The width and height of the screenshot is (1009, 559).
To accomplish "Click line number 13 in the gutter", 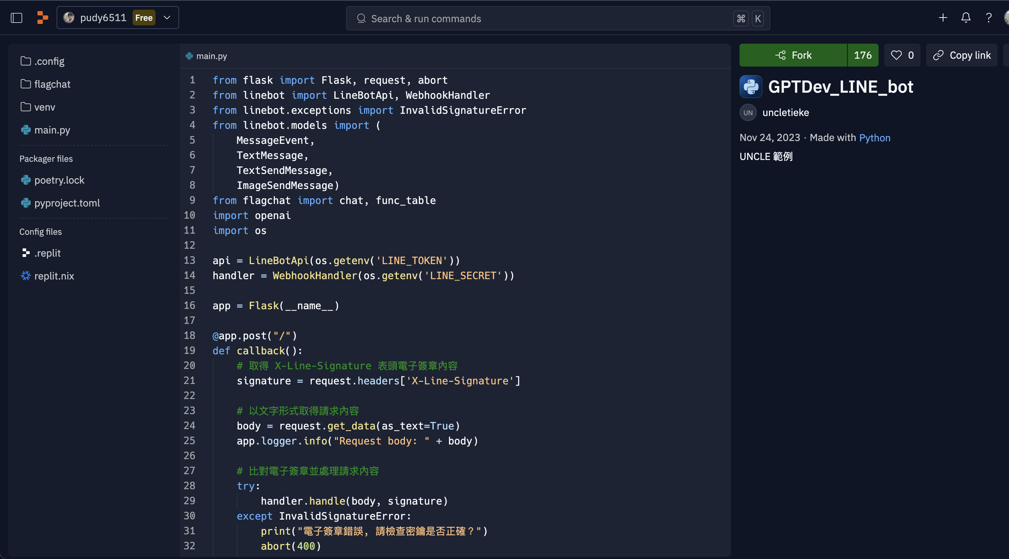I will [190, 260].
